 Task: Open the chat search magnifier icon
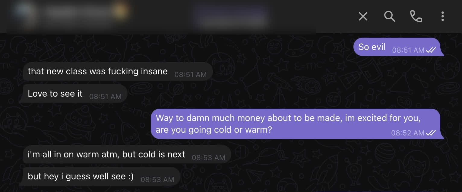(x=389, y=16)
